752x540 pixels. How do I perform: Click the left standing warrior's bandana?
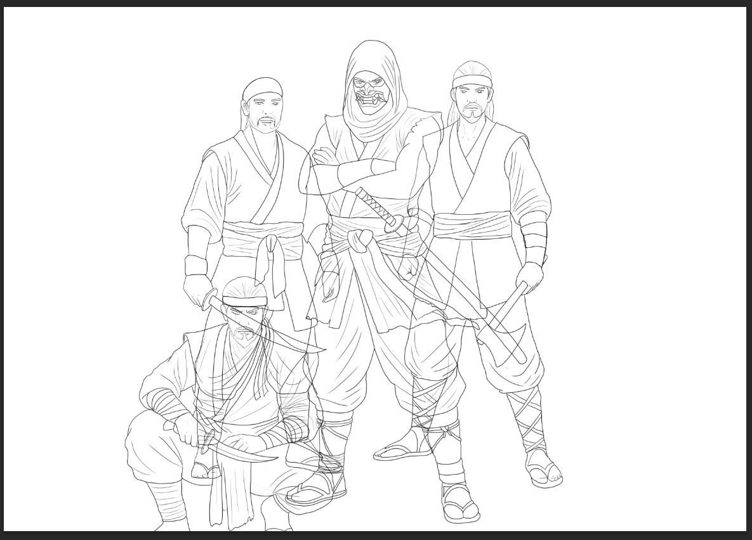pyautogui.click(x=261, y=87)
